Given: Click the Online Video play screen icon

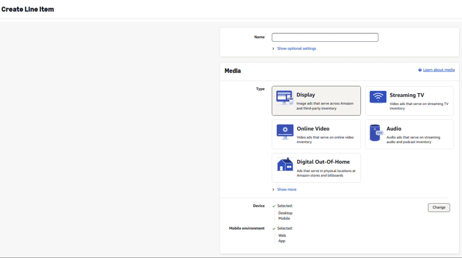Looking at the screenshot, I should 285,132.
